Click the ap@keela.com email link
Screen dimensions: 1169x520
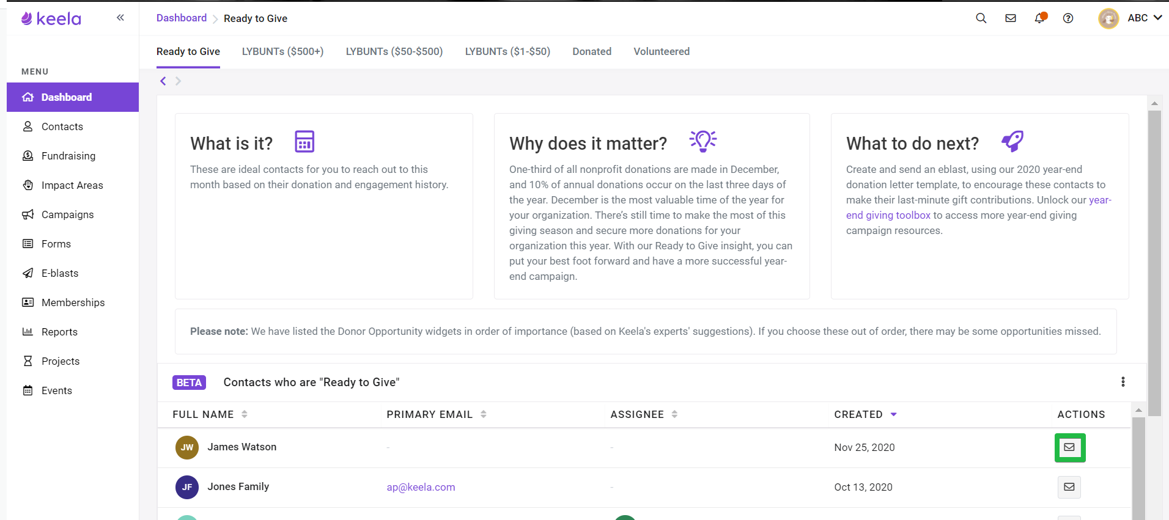(421, 487)
